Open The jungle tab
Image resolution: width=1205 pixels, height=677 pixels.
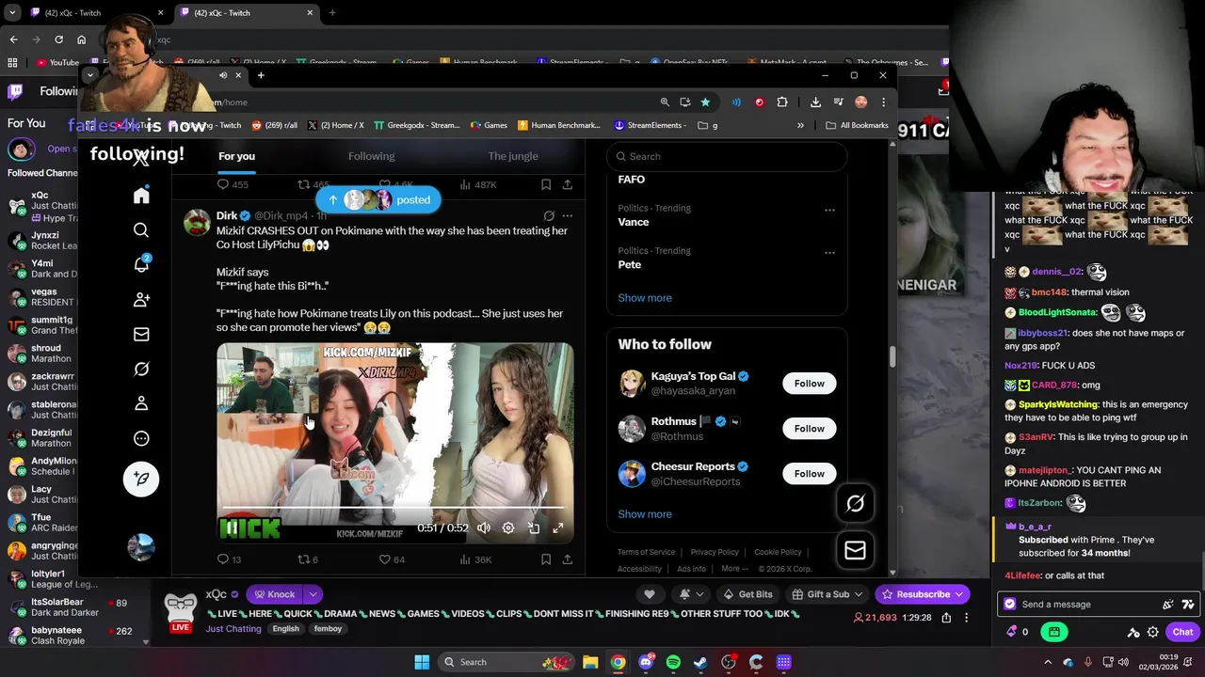tap(513, 156)
